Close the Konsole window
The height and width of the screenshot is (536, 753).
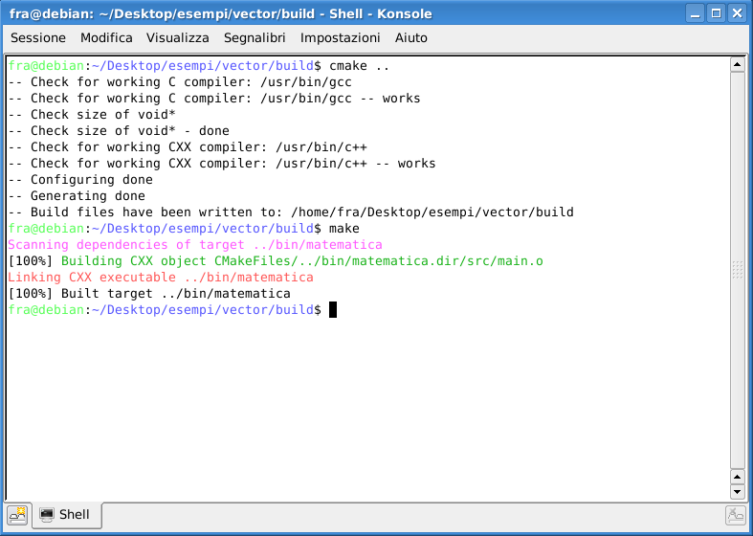[738, 13]
